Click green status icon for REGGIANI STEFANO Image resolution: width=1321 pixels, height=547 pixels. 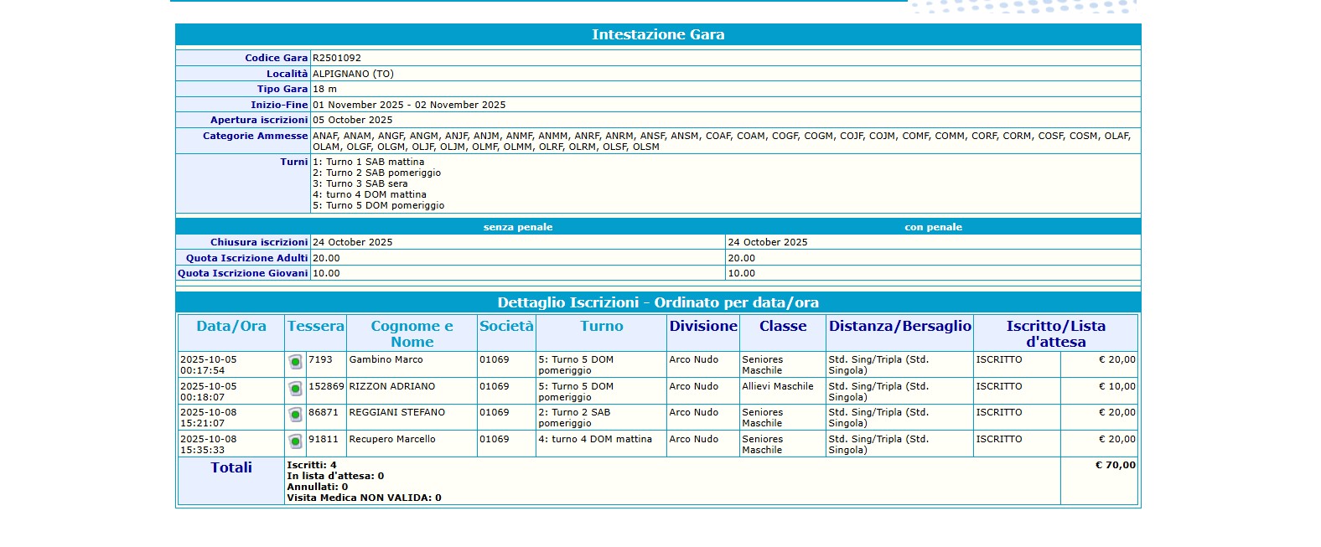(295, 415)
